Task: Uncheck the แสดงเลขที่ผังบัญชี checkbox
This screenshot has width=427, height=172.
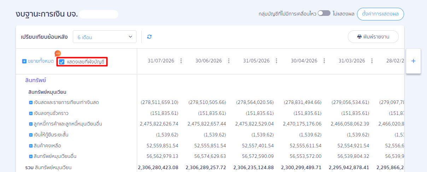Action: click(x=62, y=62)
